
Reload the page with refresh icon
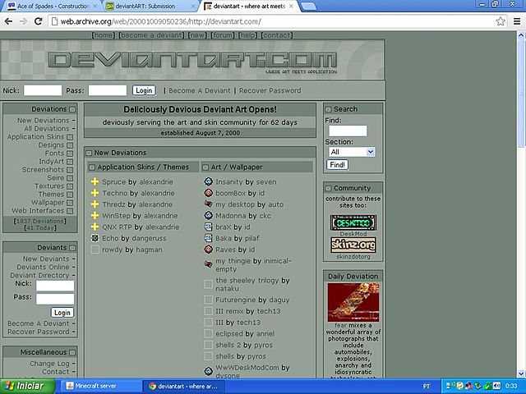coord(39,21)
